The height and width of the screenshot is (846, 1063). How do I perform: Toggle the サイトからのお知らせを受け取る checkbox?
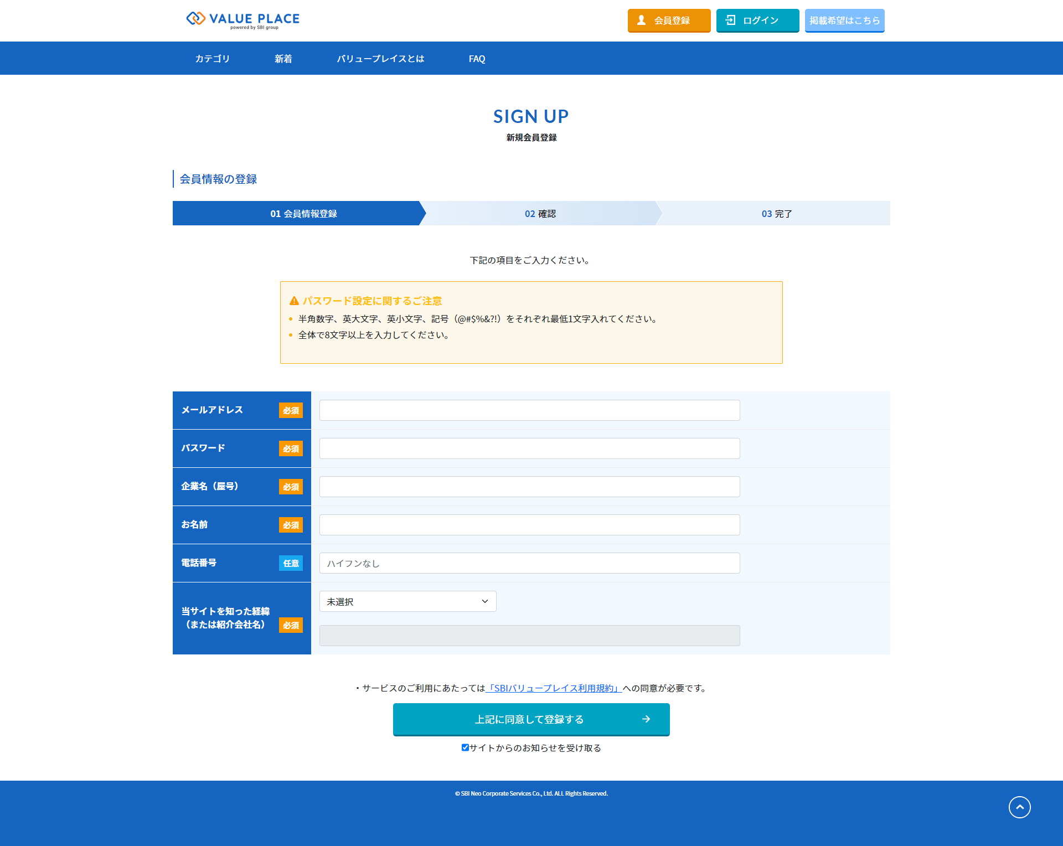tap(465, 747)
